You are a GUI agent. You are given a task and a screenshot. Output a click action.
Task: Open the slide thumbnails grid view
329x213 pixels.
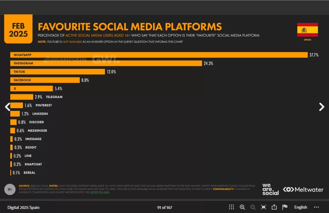tap(231, 207)
